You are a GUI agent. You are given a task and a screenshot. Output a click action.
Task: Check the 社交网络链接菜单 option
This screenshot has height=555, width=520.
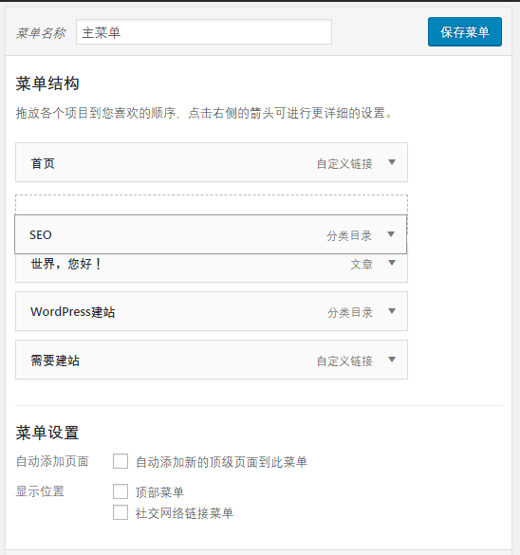click(x=121, y=512)
